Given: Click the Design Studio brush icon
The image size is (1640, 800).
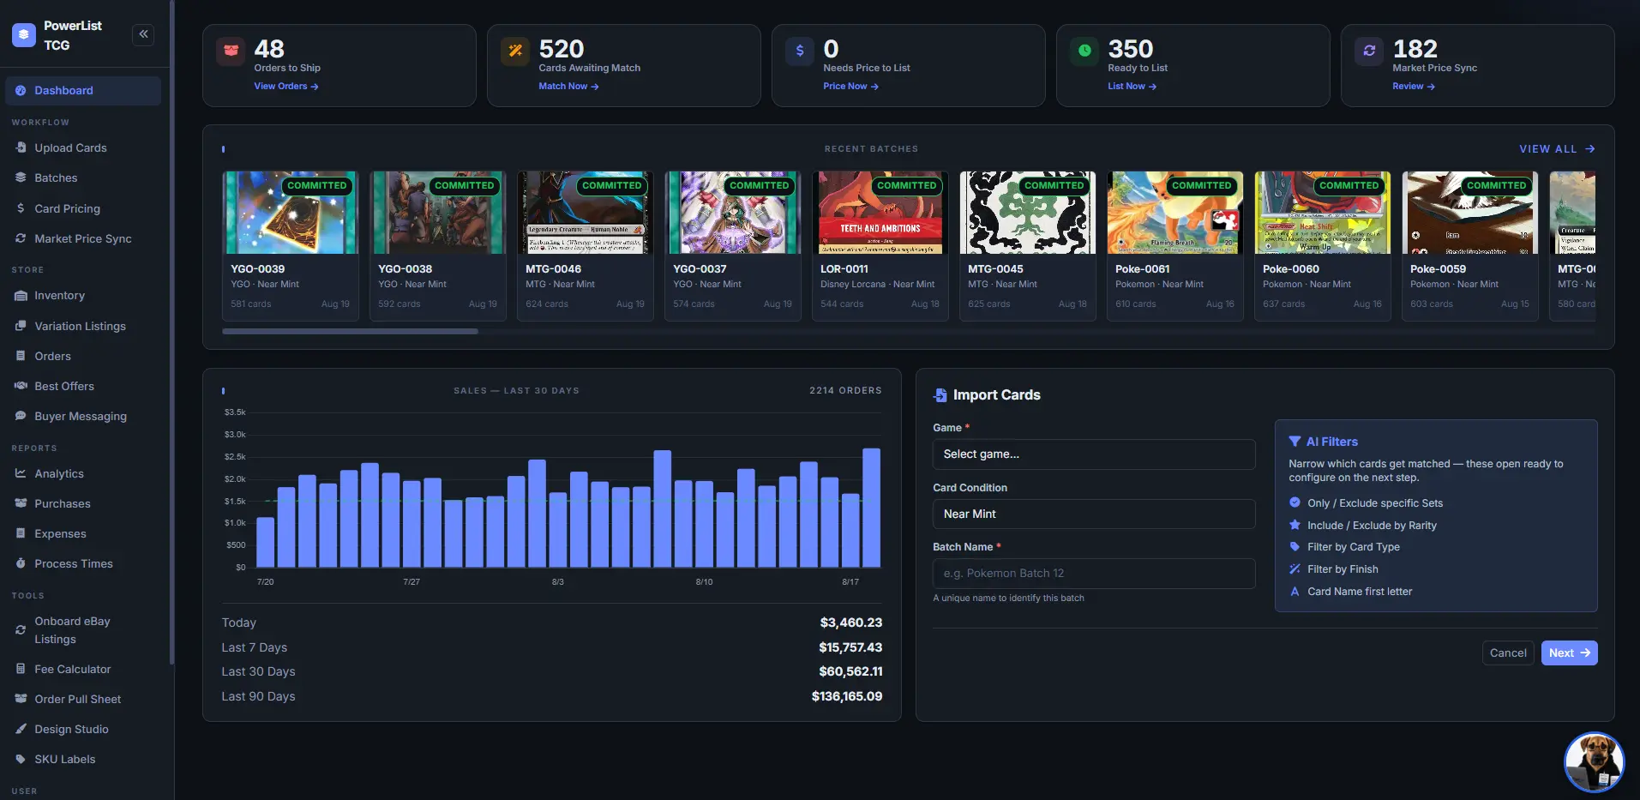Looking at the screenshot, I should (x=21, y=729).
